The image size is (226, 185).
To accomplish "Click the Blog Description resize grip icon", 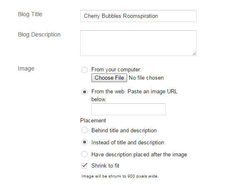I will [x=194, y=54].
